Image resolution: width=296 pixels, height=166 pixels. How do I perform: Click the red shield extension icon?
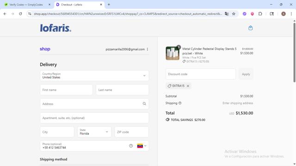click(252, 14)
